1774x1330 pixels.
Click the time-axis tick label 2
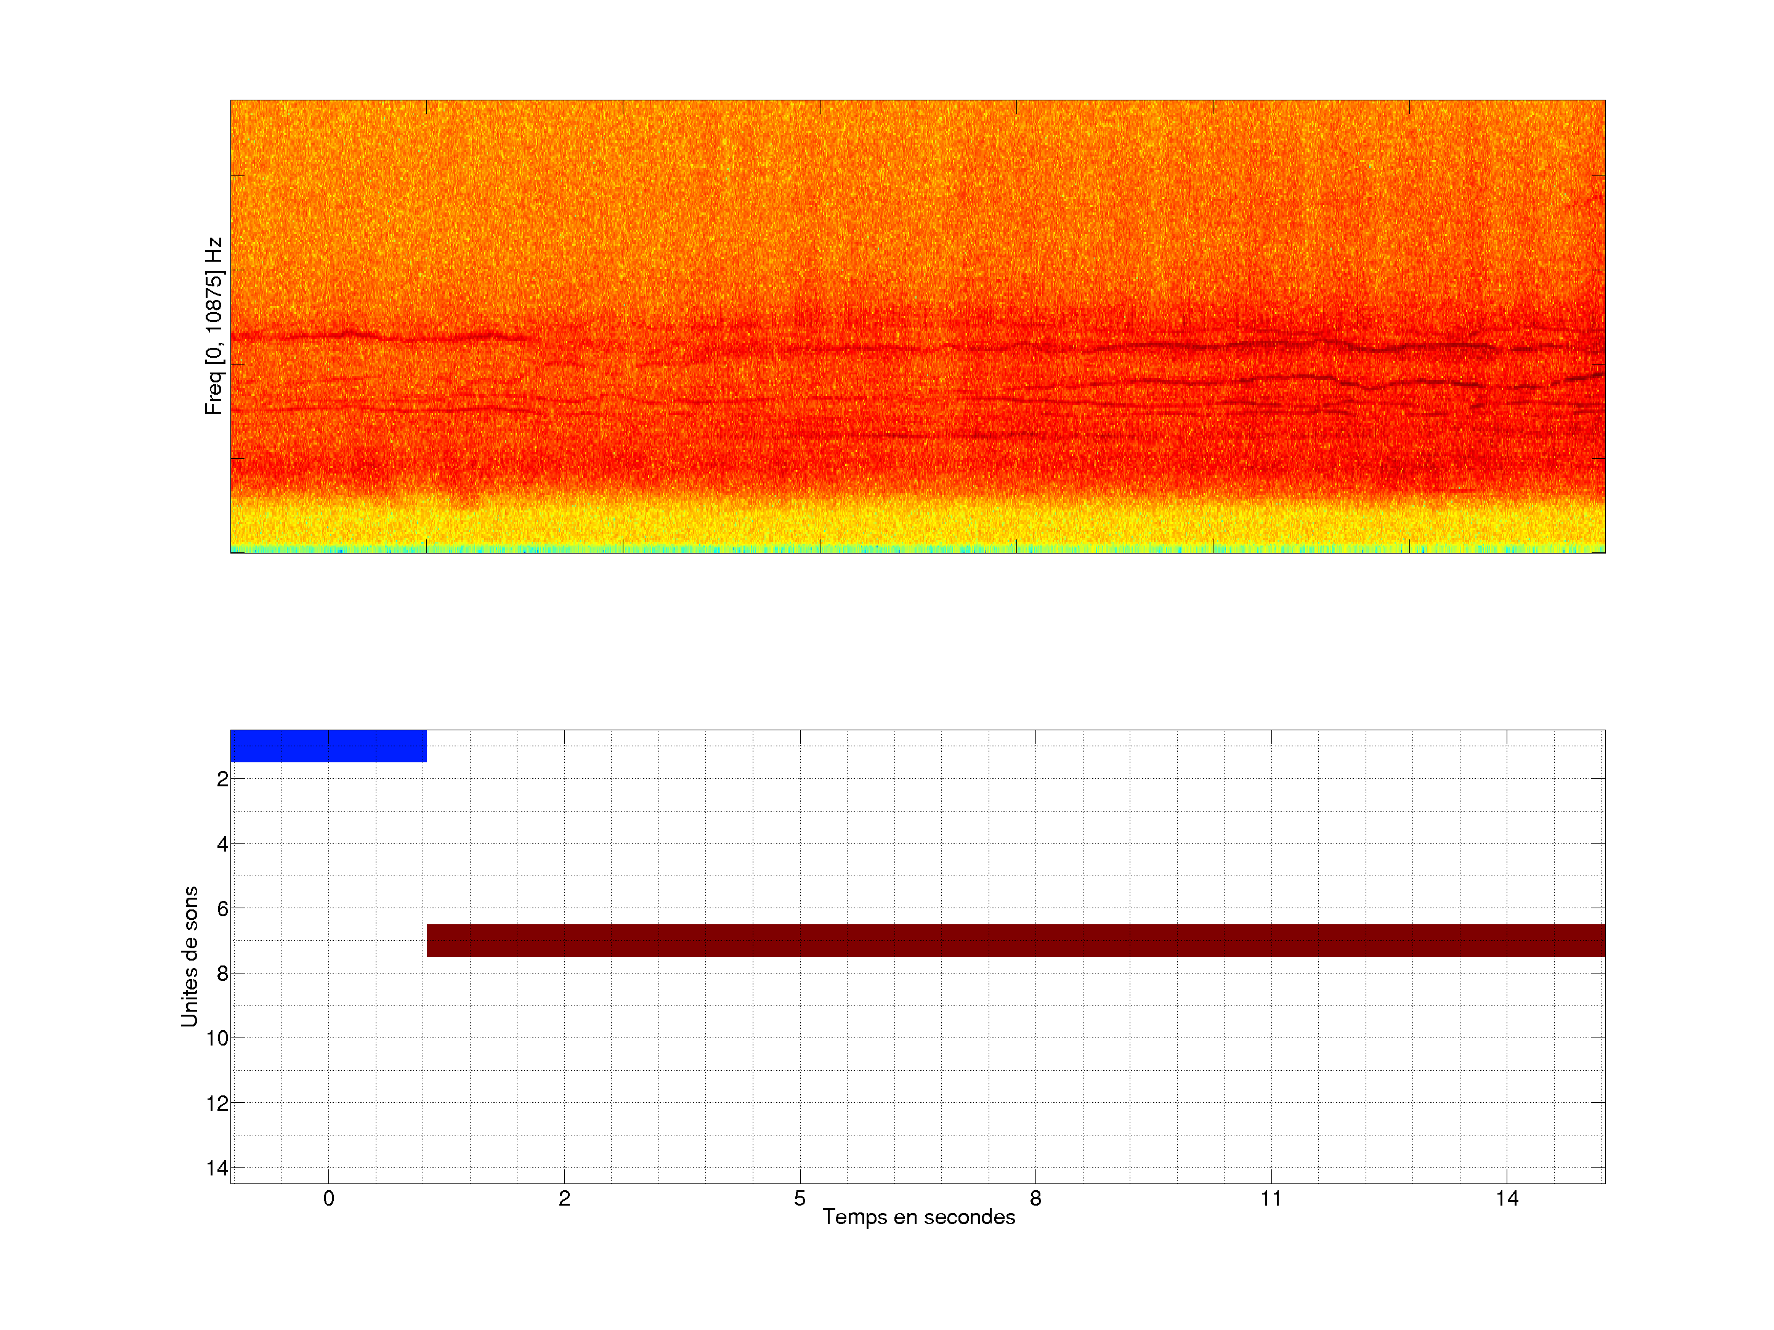point(564,1198)
